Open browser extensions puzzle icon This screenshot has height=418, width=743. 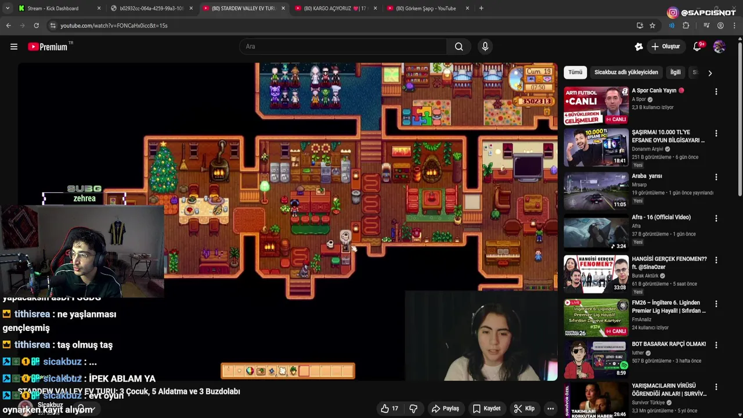click(686, 26)
